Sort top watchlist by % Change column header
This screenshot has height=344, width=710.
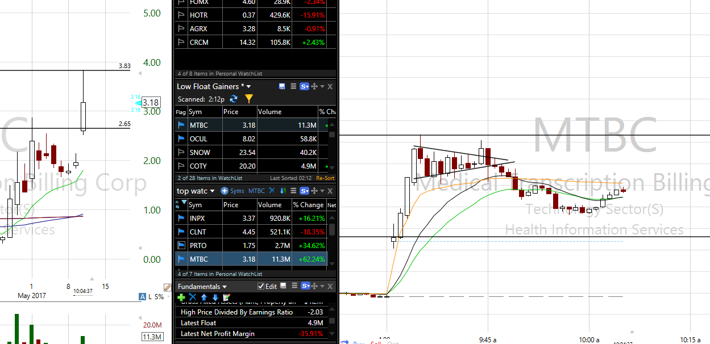click(x=308, y=205)
